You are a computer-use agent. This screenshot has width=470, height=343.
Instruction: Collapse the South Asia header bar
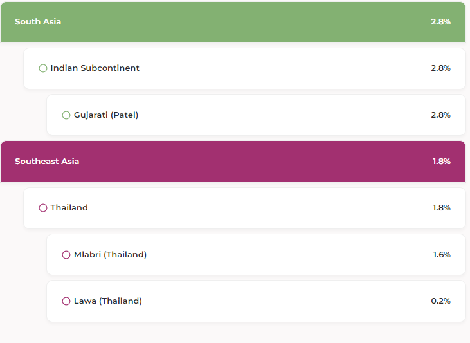232,22
